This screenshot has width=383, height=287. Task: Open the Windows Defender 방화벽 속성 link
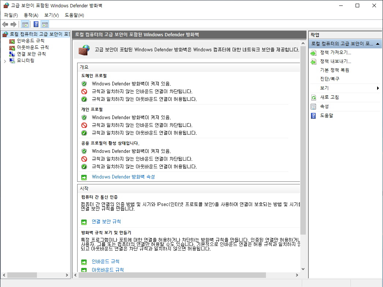(x=123, y=177)
